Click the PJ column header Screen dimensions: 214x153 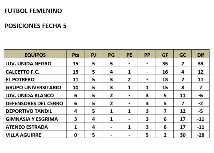(93, 55)
